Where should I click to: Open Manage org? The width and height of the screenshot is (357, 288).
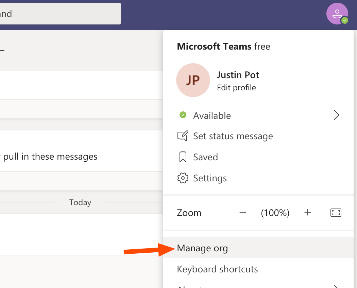coord(258,248)
